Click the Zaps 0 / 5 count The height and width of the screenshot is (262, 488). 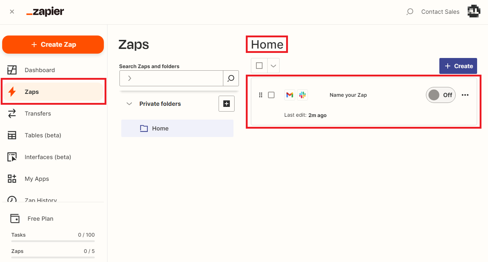[x=89, y=251]
